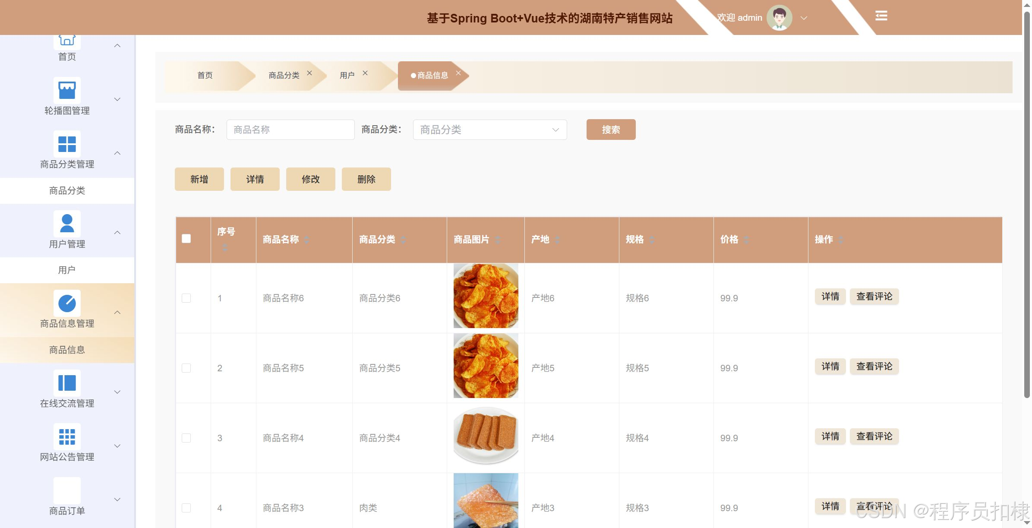
Task: Focus the 商品名称 search input field
Action: point(290,130)
